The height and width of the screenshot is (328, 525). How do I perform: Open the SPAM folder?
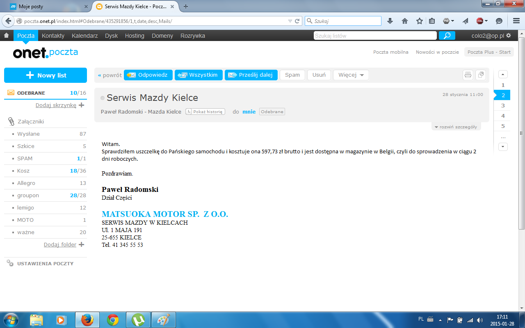tap(25, 158)
